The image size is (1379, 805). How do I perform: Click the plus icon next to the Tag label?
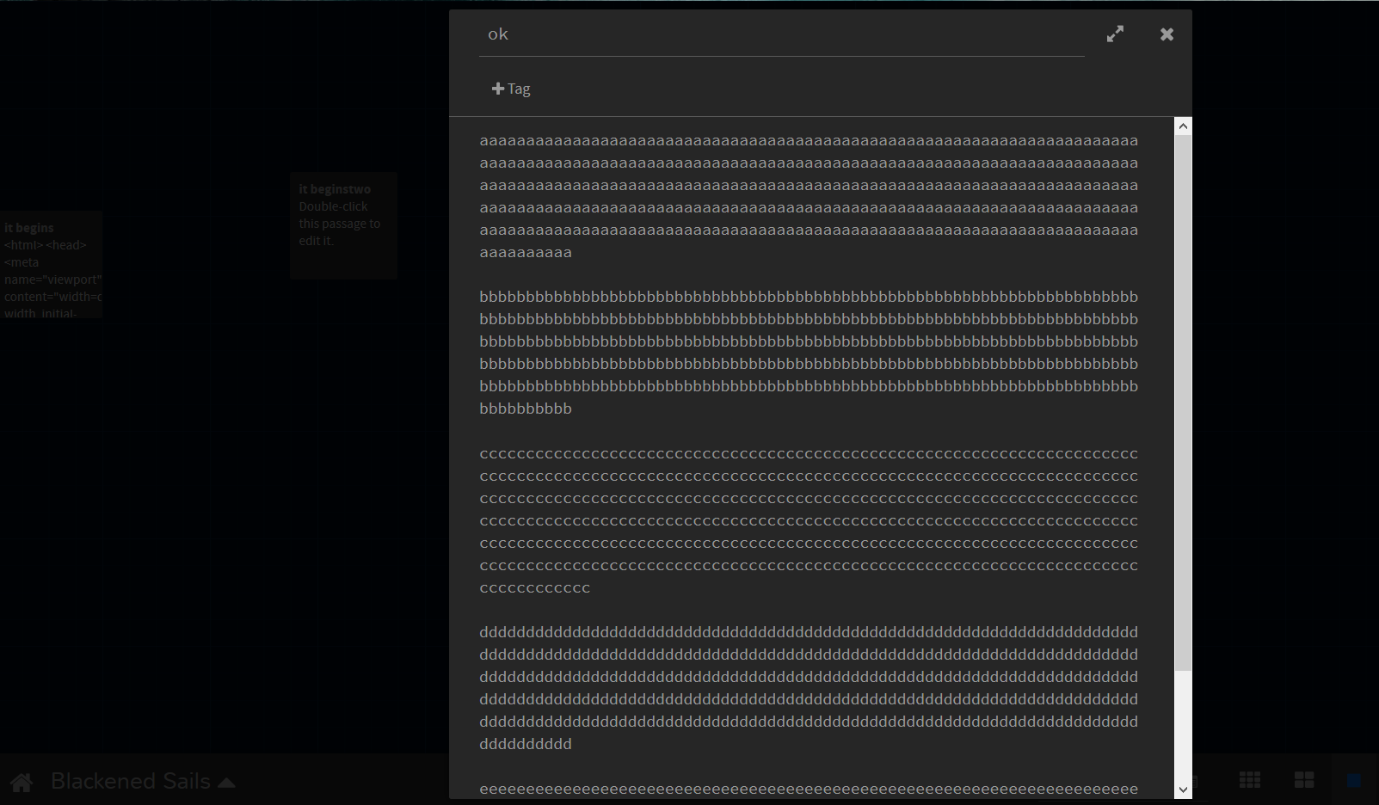coord(497,88)
